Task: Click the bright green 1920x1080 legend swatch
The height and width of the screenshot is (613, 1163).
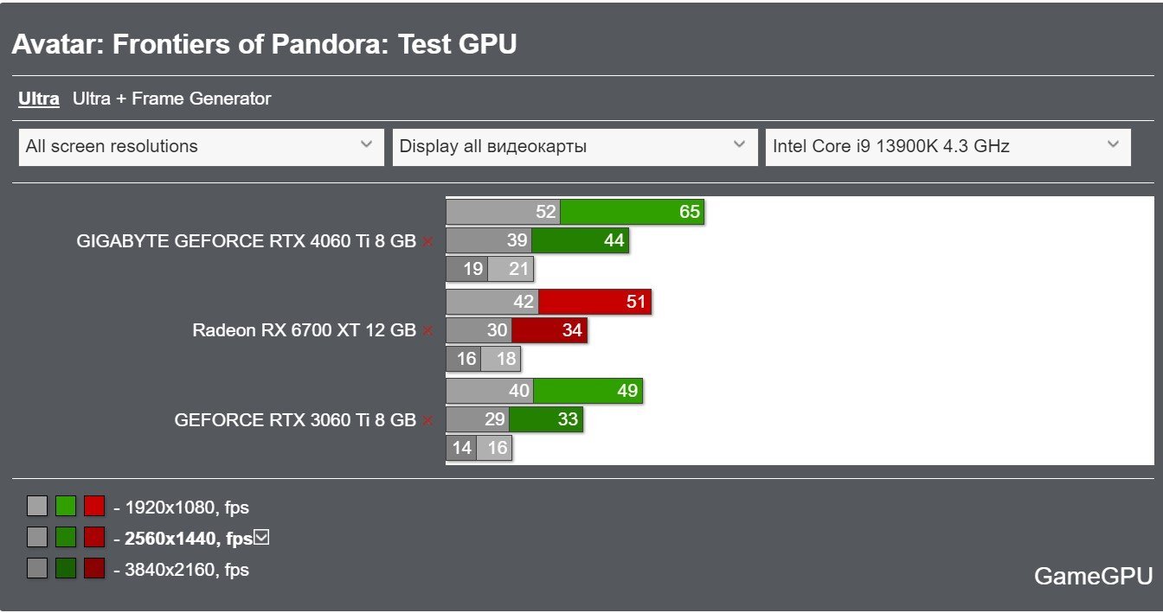Action: point(66,507)
